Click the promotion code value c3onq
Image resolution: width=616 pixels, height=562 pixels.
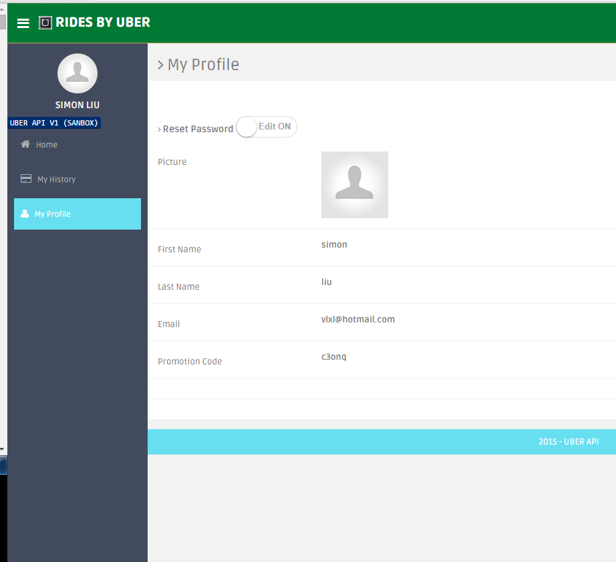334,356
